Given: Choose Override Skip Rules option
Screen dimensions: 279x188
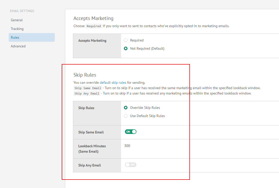Looking at the screenshot, I should [126, 108].
